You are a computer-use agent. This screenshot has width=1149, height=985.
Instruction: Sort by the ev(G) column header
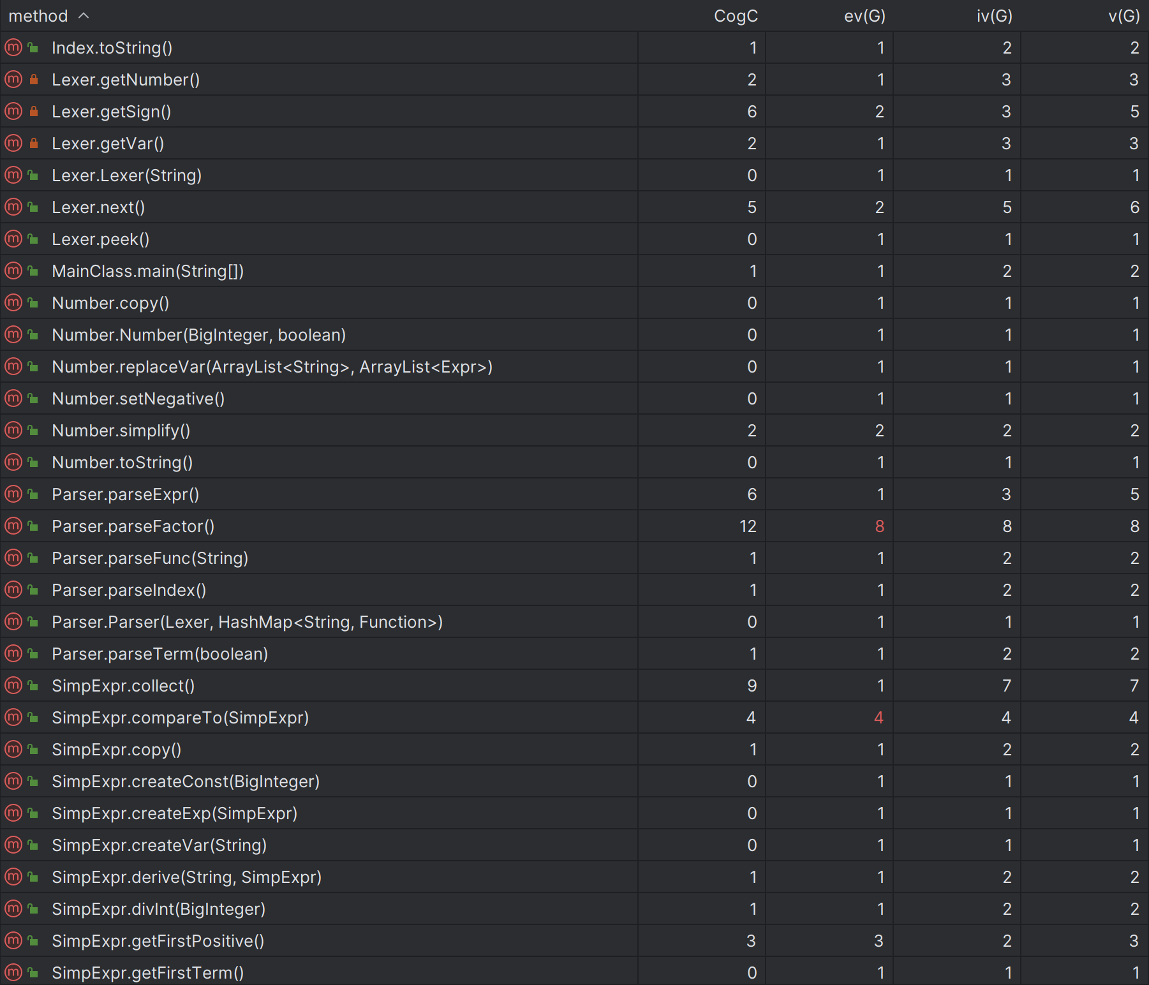tap(864, 16)
